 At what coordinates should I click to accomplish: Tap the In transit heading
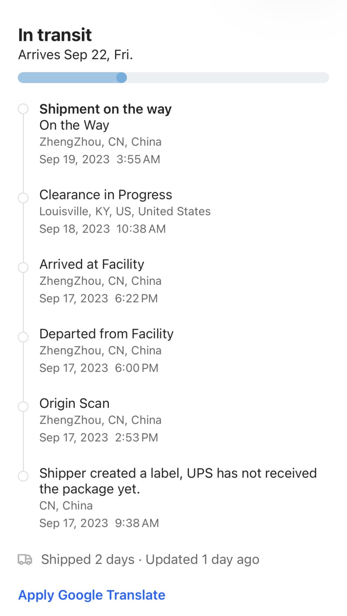point(55,34)
